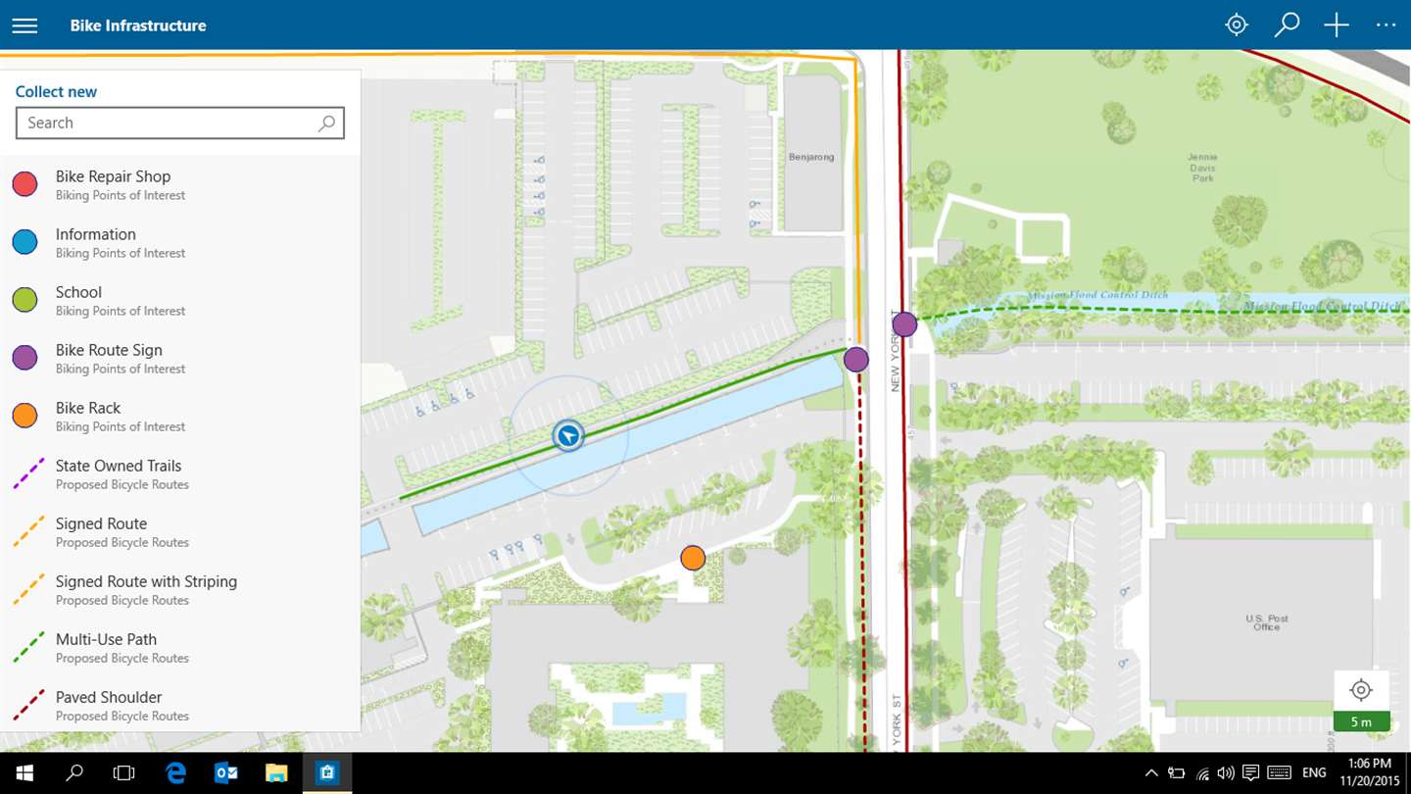This screenshot has height=794, width=1411.
Task: Click the purple dashed State Owned Trails symbol
Action: coord(27,473)
